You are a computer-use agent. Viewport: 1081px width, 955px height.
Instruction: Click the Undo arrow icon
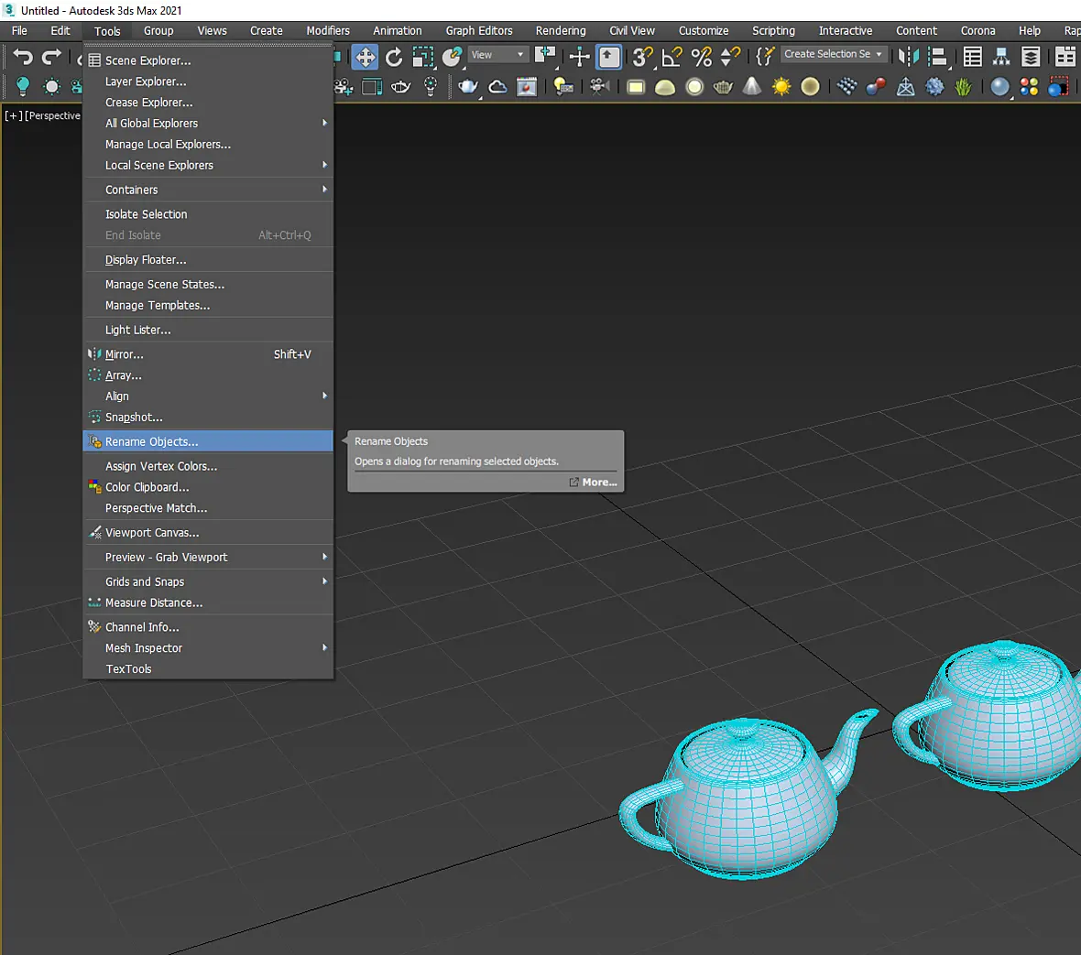(x=23, y=57)
